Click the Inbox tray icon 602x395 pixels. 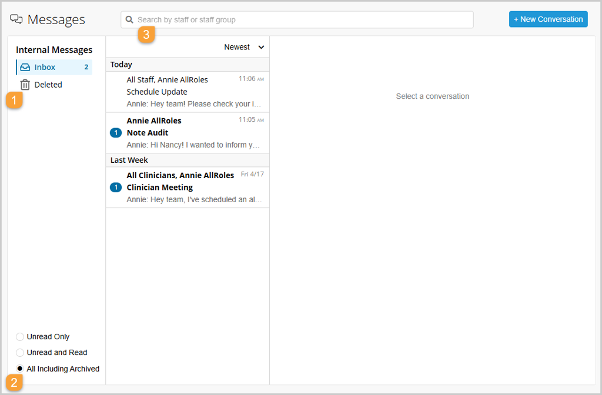click(x=25, y=67)
